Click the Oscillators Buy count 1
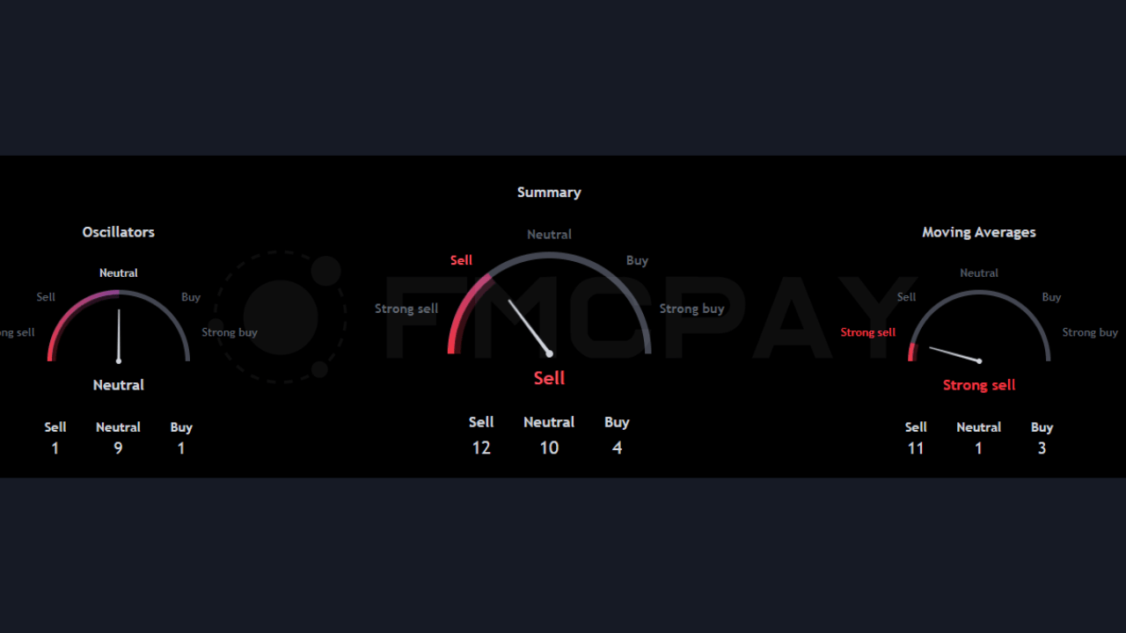The width and height of the screenshot is (1126, 633). [x=181, y=448]
